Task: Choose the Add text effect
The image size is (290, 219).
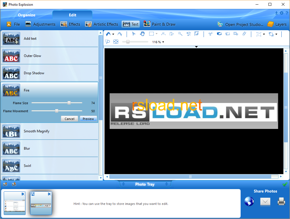Action: pos(50,39)
